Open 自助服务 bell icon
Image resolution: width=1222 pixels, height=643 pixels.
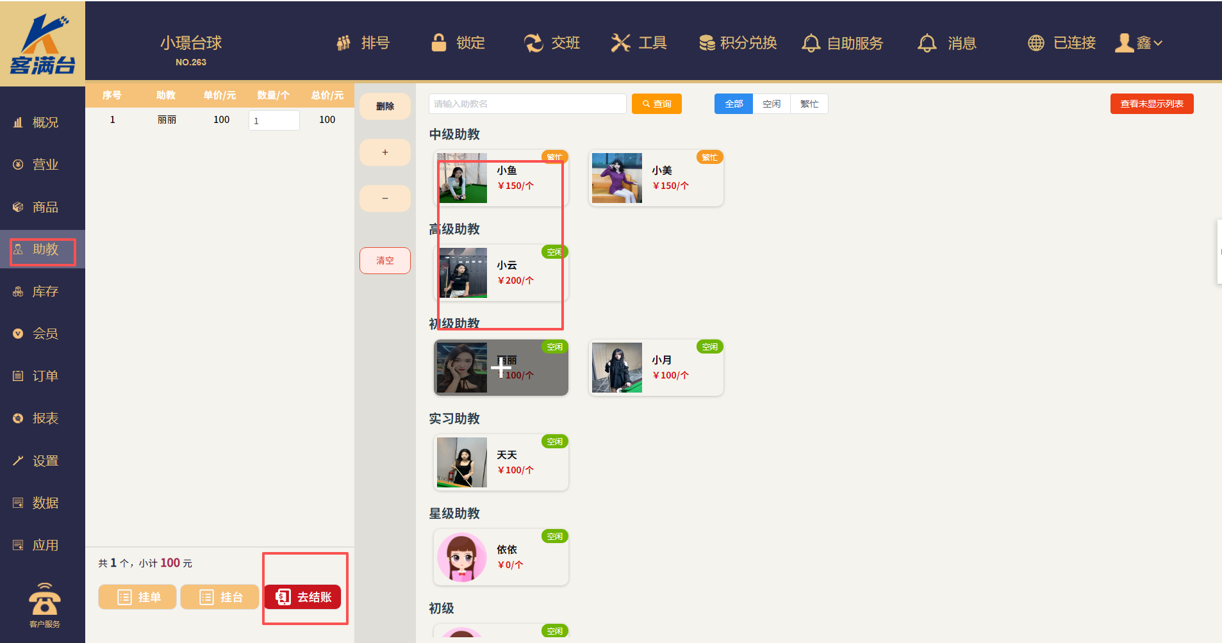811,43
